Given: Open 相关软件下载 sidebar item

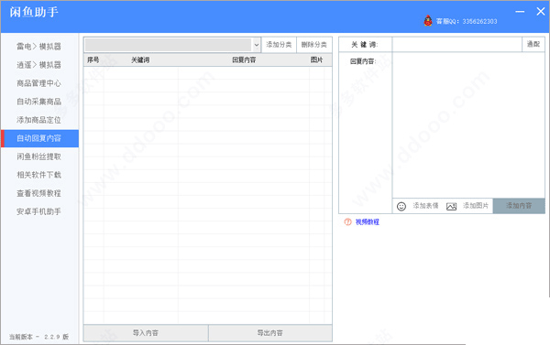Looking at the screenshot, I should [x=38, y=175].
